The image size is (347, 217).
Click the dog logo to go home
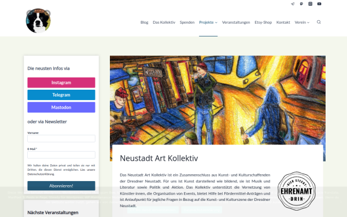pyautogui.click(x=38, y=21)
